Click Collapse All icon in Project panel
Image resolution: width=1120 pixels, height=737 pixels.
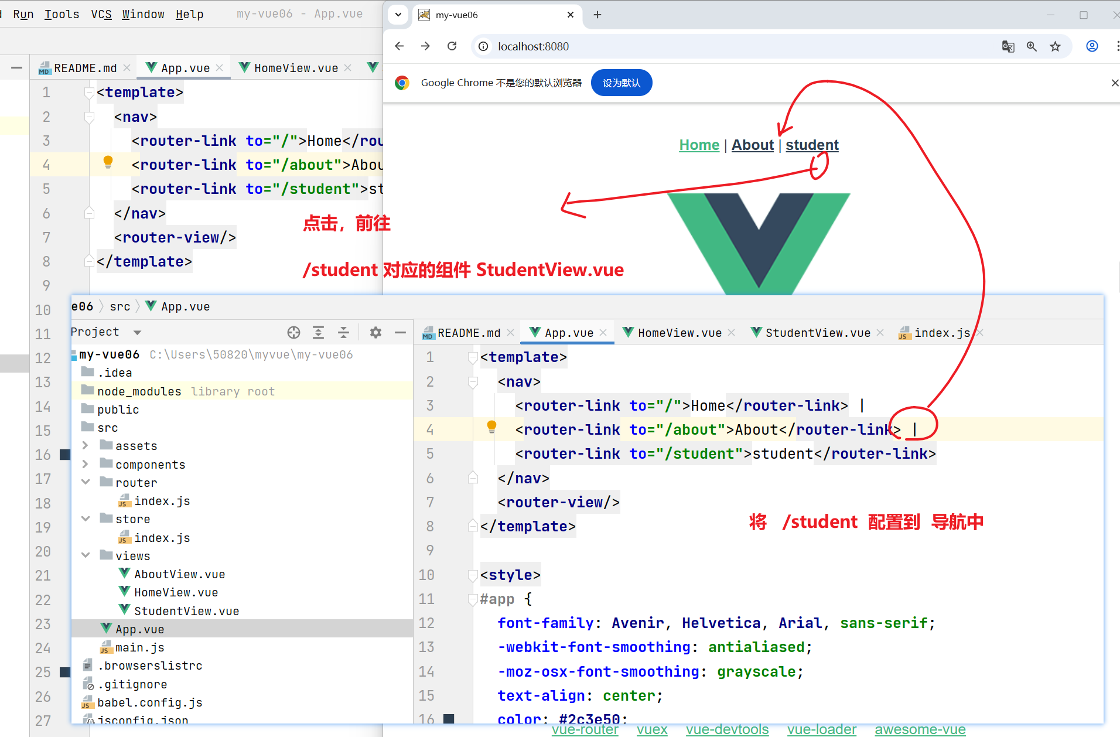coord(343,333)
